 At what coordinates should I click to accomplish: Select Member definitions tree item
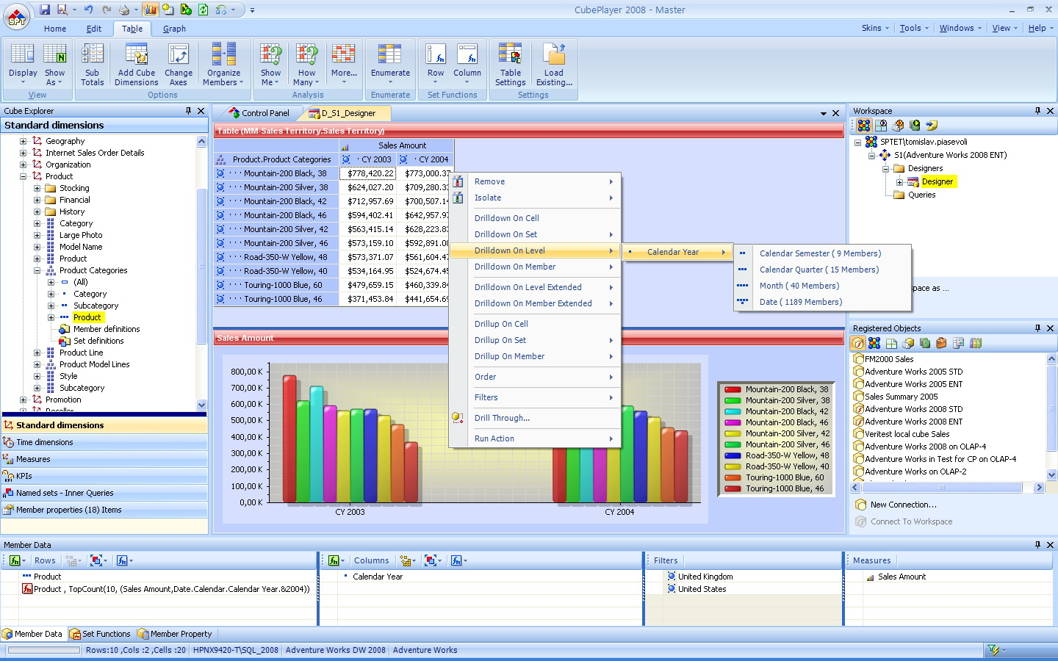click(107, 329)
